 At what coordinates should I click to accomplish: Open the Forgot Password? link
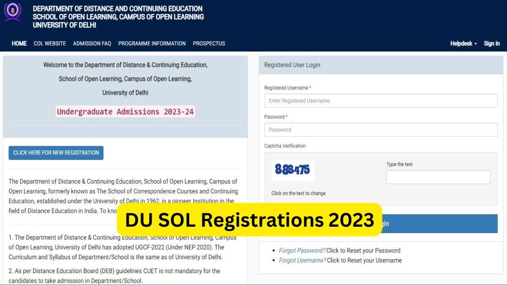click(302, 250)
